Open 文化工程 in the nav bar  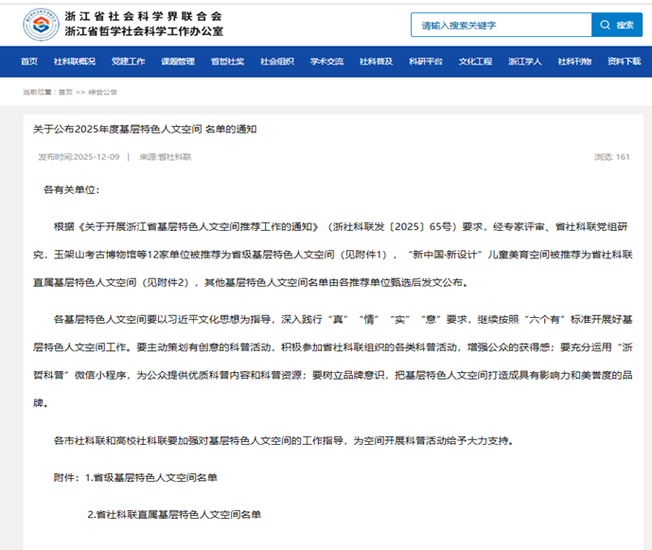point(476,62)
